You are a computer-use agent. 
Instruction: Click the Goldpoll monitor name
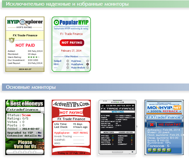[x=57, y=61]
